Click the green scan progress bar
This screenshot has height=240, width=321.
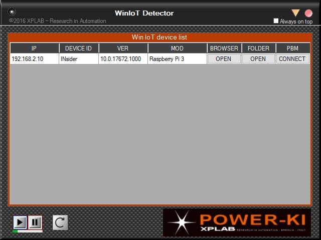pos(28,231)
